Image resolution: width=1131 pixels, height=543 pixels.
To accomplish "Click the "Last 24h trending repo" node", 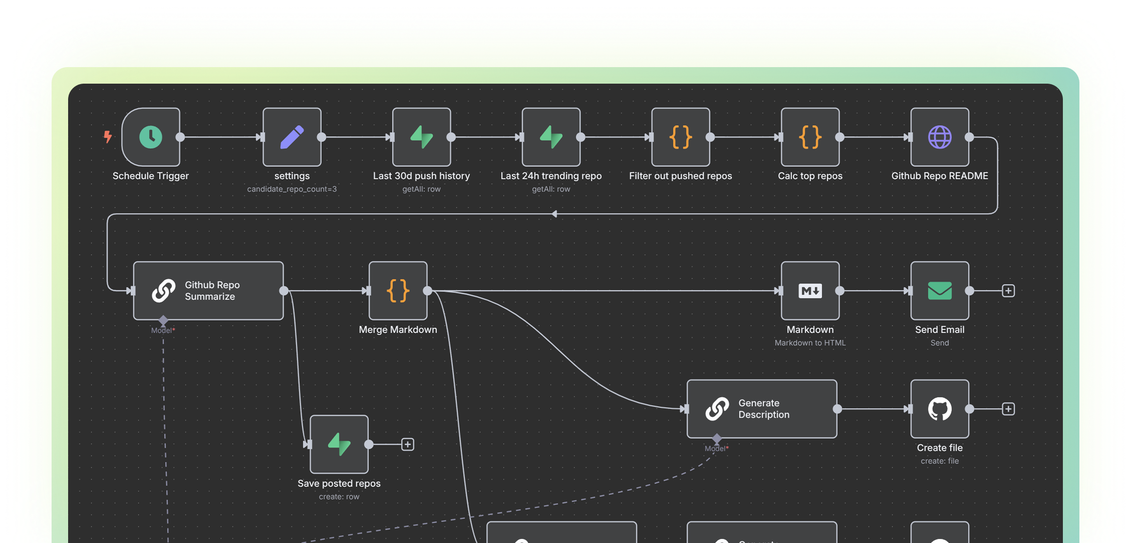I will 551,137.
